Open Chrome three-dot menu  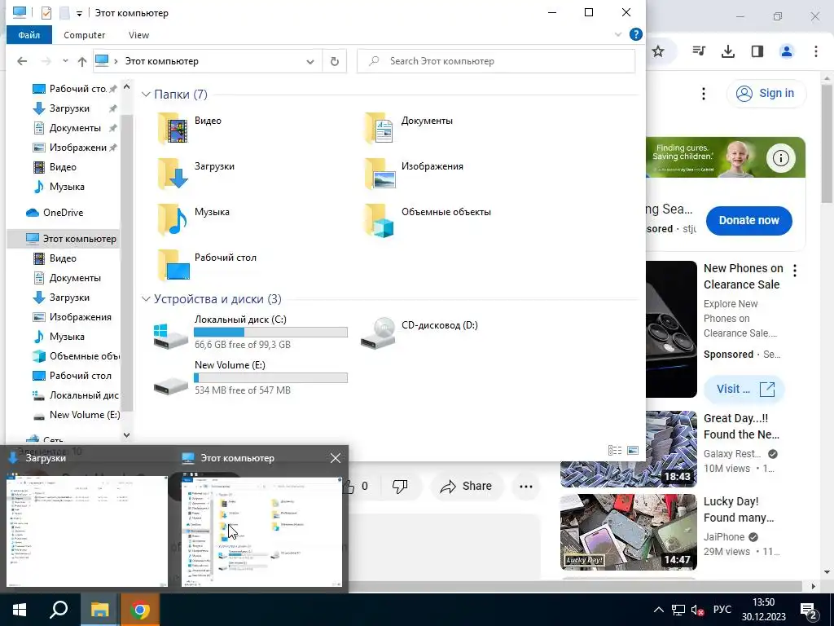[x=816, y=51]
